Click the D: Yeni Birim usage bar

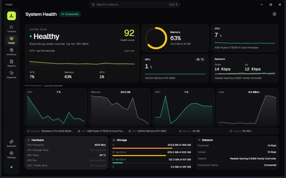point(152,155)
